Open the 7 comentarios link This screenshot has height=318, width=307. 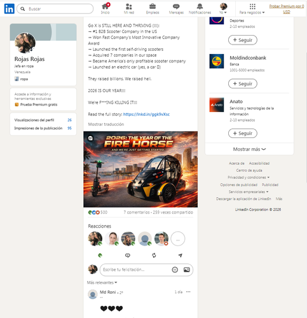(137, 212)
